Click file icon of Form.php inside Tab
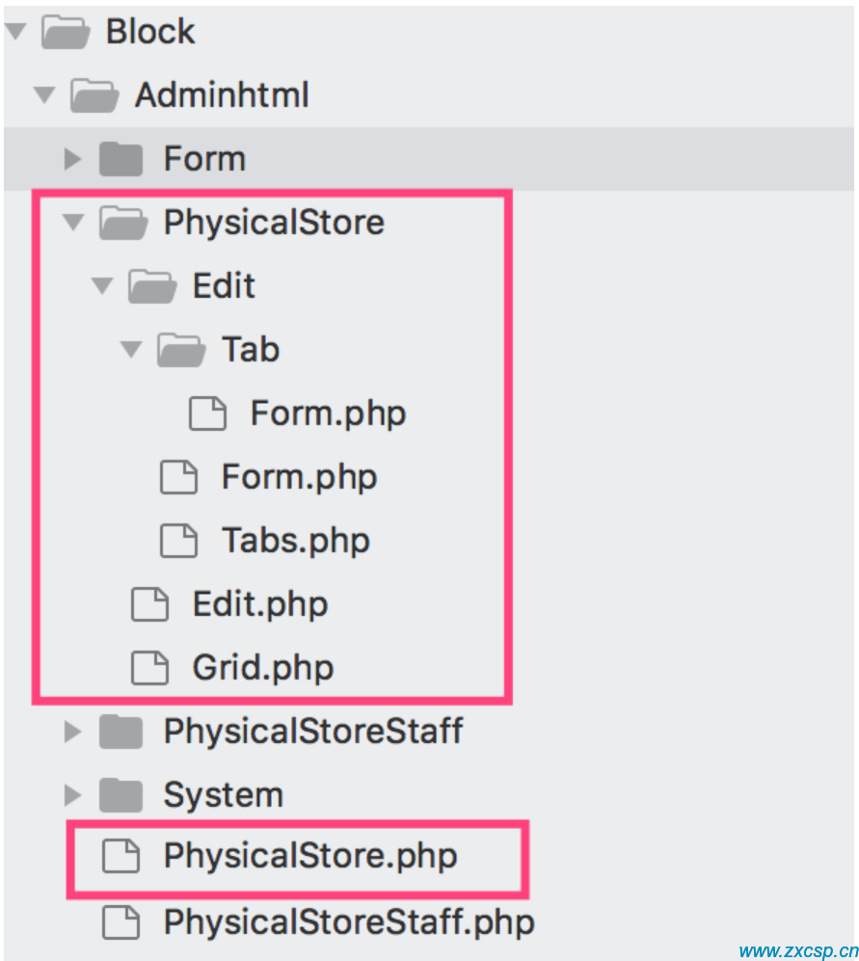Screen dimensions: 859x961 (x=207, y=414)
